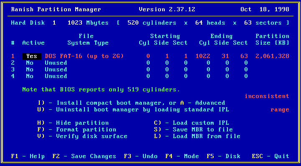Choose 'Save MBR to file' option

(x=193, y=130)
